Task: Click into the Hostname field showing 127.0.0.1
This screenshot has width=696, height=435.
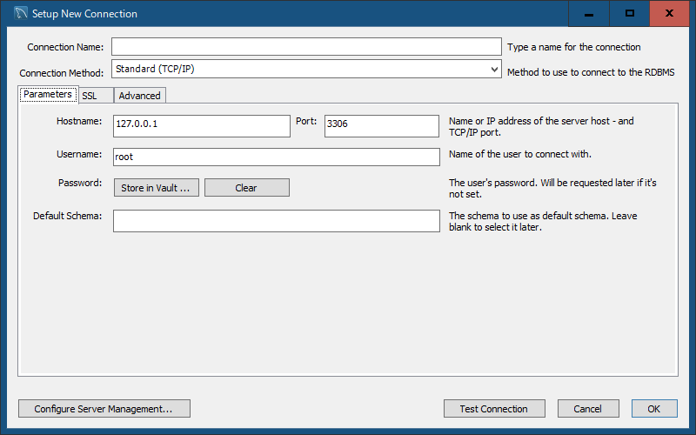Action: (x=202, y=126)
